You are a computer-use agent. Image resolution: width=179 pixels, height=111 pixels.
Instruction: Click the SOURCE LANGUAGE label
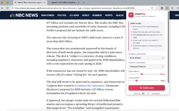click(137, 54)
